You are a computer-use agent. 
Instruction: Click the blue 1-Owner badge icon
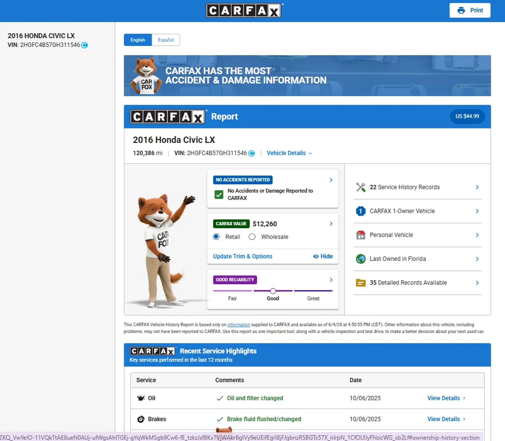[x=361, y=211]
